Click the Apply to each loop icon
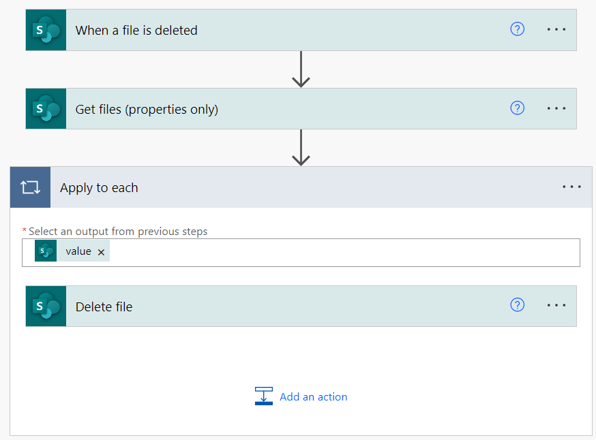The height and width of the screenshot is (440, 596). pyautogui.click(x=31, y=187)
